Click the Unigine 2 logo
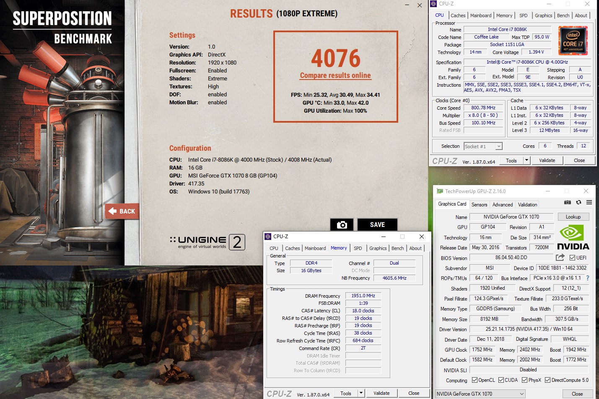Image resolution: width=599 pixels, height=399 pixels. (x=207, y=242)
